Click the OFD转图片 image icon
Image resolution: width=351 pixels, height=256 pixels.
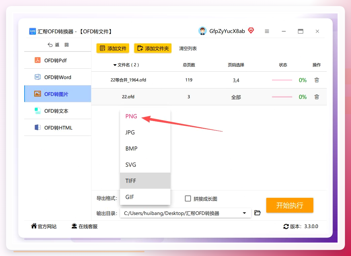[37, 94]
